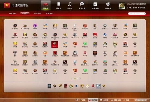
Task: Switch to the 休闲游戏 tab
Action: click(49, 13)
